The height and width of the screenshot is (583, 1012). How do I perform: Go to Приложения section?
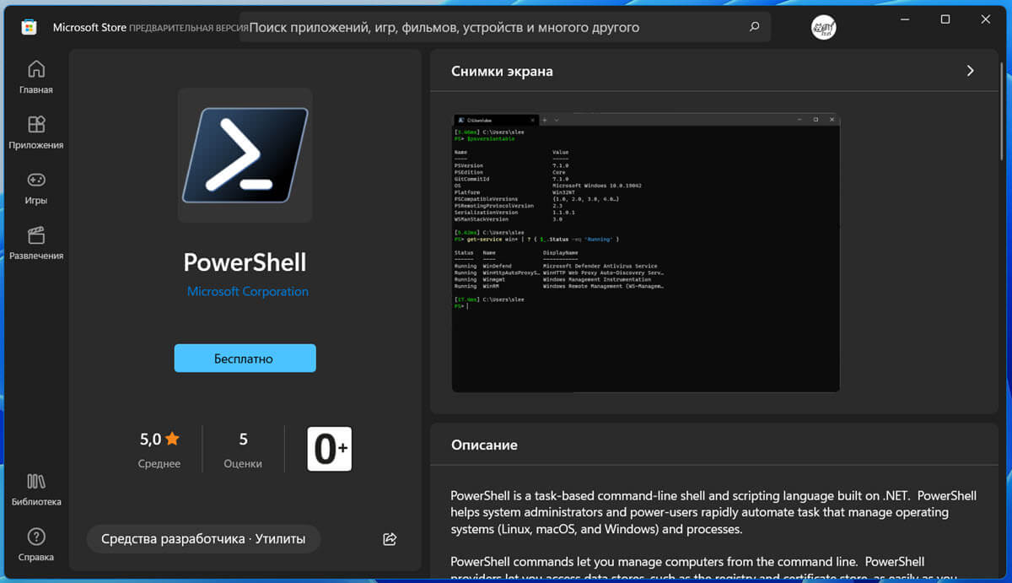[x=35, y=132]
